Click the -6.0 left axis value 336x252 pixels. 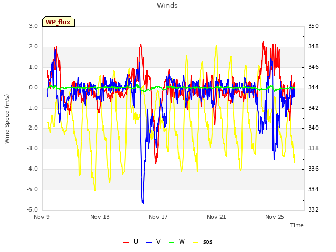click(32, 209)
